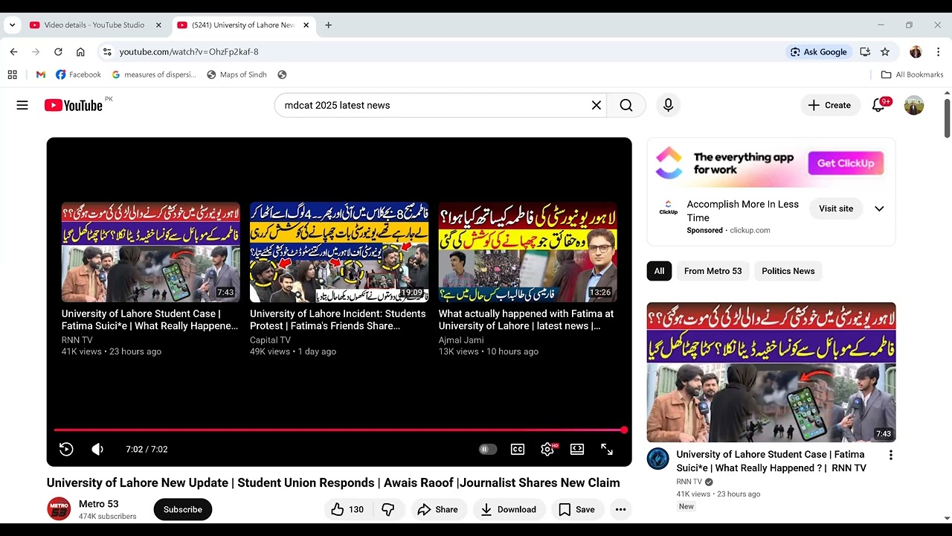The image size is (952, 536).
Task: Turn on subtitles with CC button
Action: click(518, 449)
